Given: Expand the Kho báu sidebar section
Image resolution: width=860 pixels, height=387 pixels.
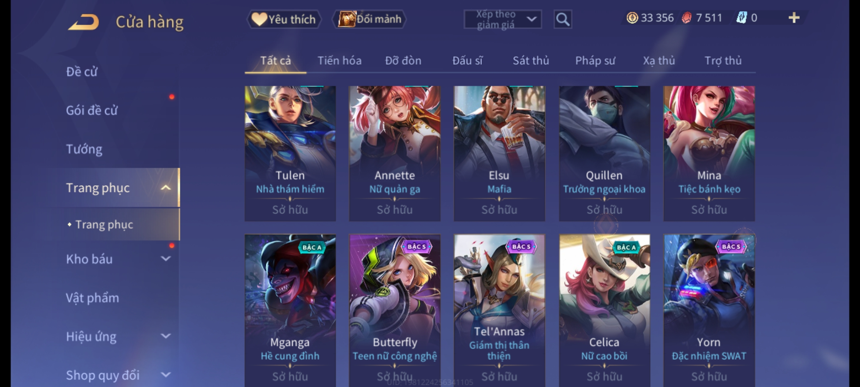Looking at the screenshot, I should pyautogui.click(x=166, y=259).
